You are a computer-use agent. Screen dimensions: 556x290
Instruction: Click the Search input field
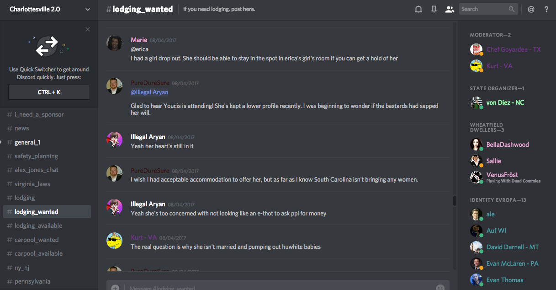click(x=482, y=9)
